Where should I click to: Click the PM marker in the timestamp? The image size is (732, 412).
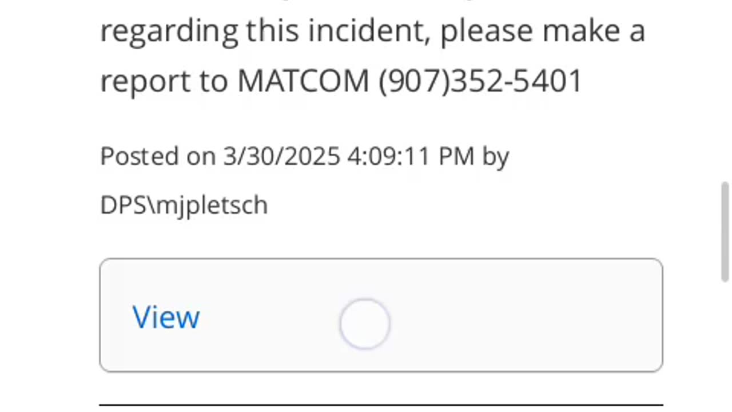(456, 156)
